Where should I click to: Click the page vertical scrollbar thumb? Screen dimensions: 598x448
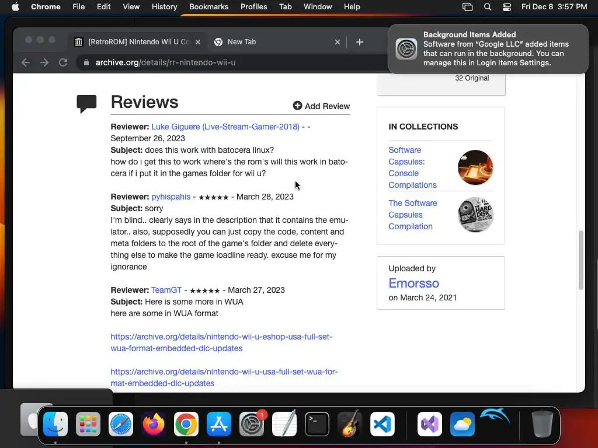[x=581, y=260]
